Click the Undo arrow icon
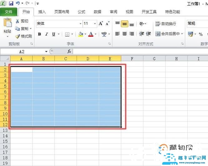 [18, 3]
